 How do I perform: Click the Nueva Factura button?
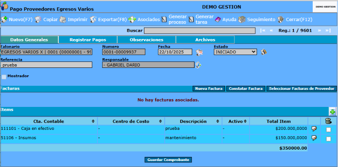click(x=209, y=89)
